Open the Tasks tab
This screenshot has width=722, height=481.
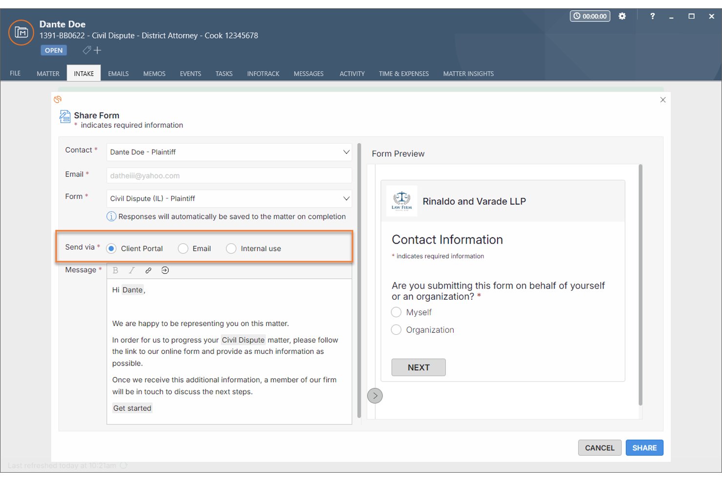224,74
